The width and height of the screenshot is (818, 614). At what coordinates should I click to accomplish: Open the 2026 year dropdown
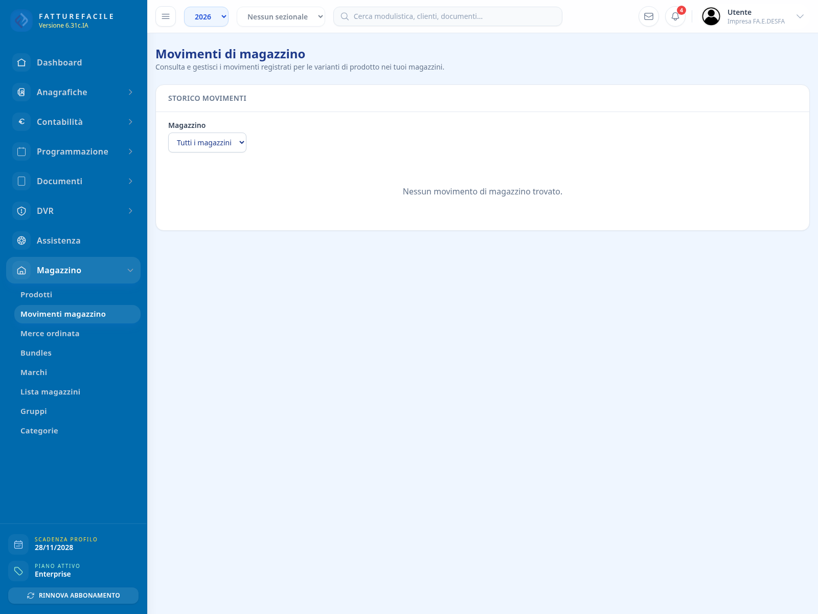[x=206, y=16]
